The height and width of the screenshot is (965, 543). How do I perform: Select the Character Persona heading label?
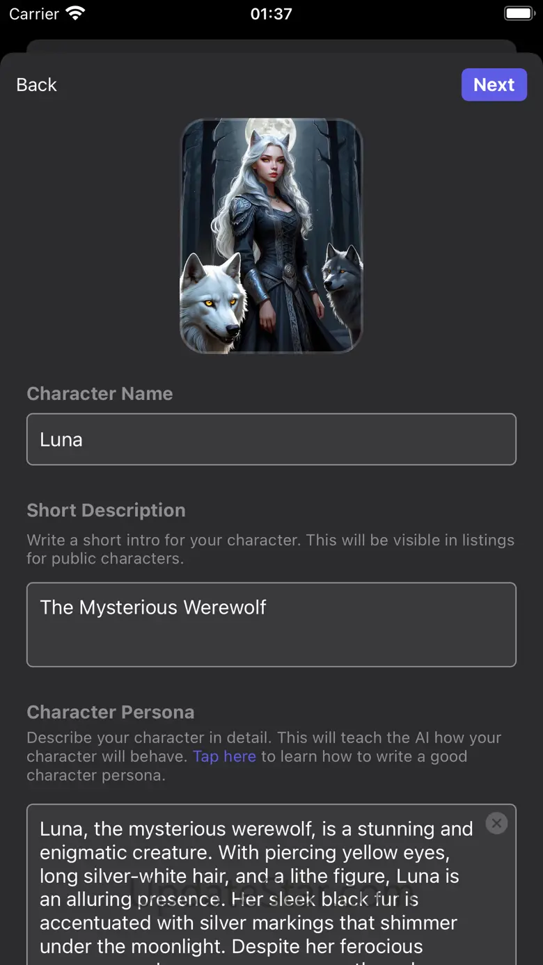(x=110, y=712)
